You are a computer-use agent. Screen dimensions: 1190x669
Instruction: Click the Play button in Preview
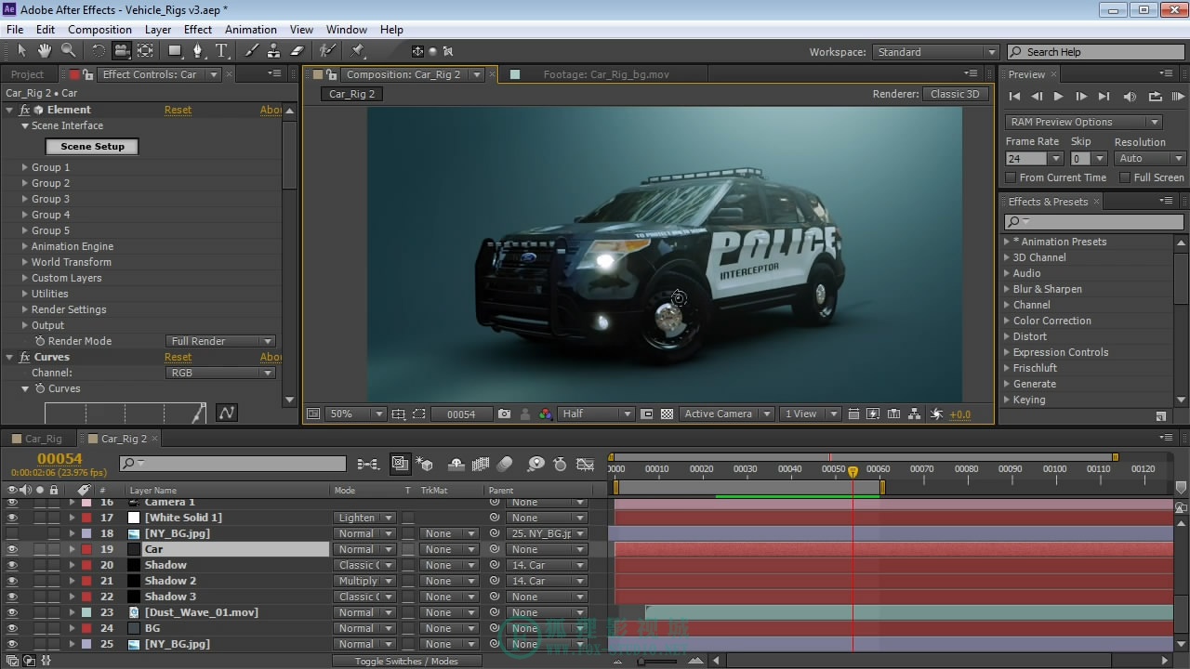[1058, 96]
